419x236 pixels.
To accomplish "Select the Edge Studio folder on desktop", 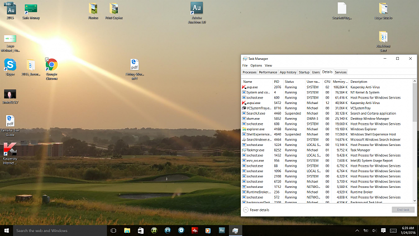I will pos(383,11).
